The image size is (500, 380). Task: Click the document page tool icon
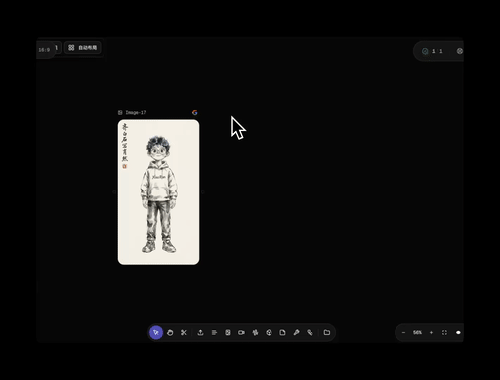pos(282,332)
